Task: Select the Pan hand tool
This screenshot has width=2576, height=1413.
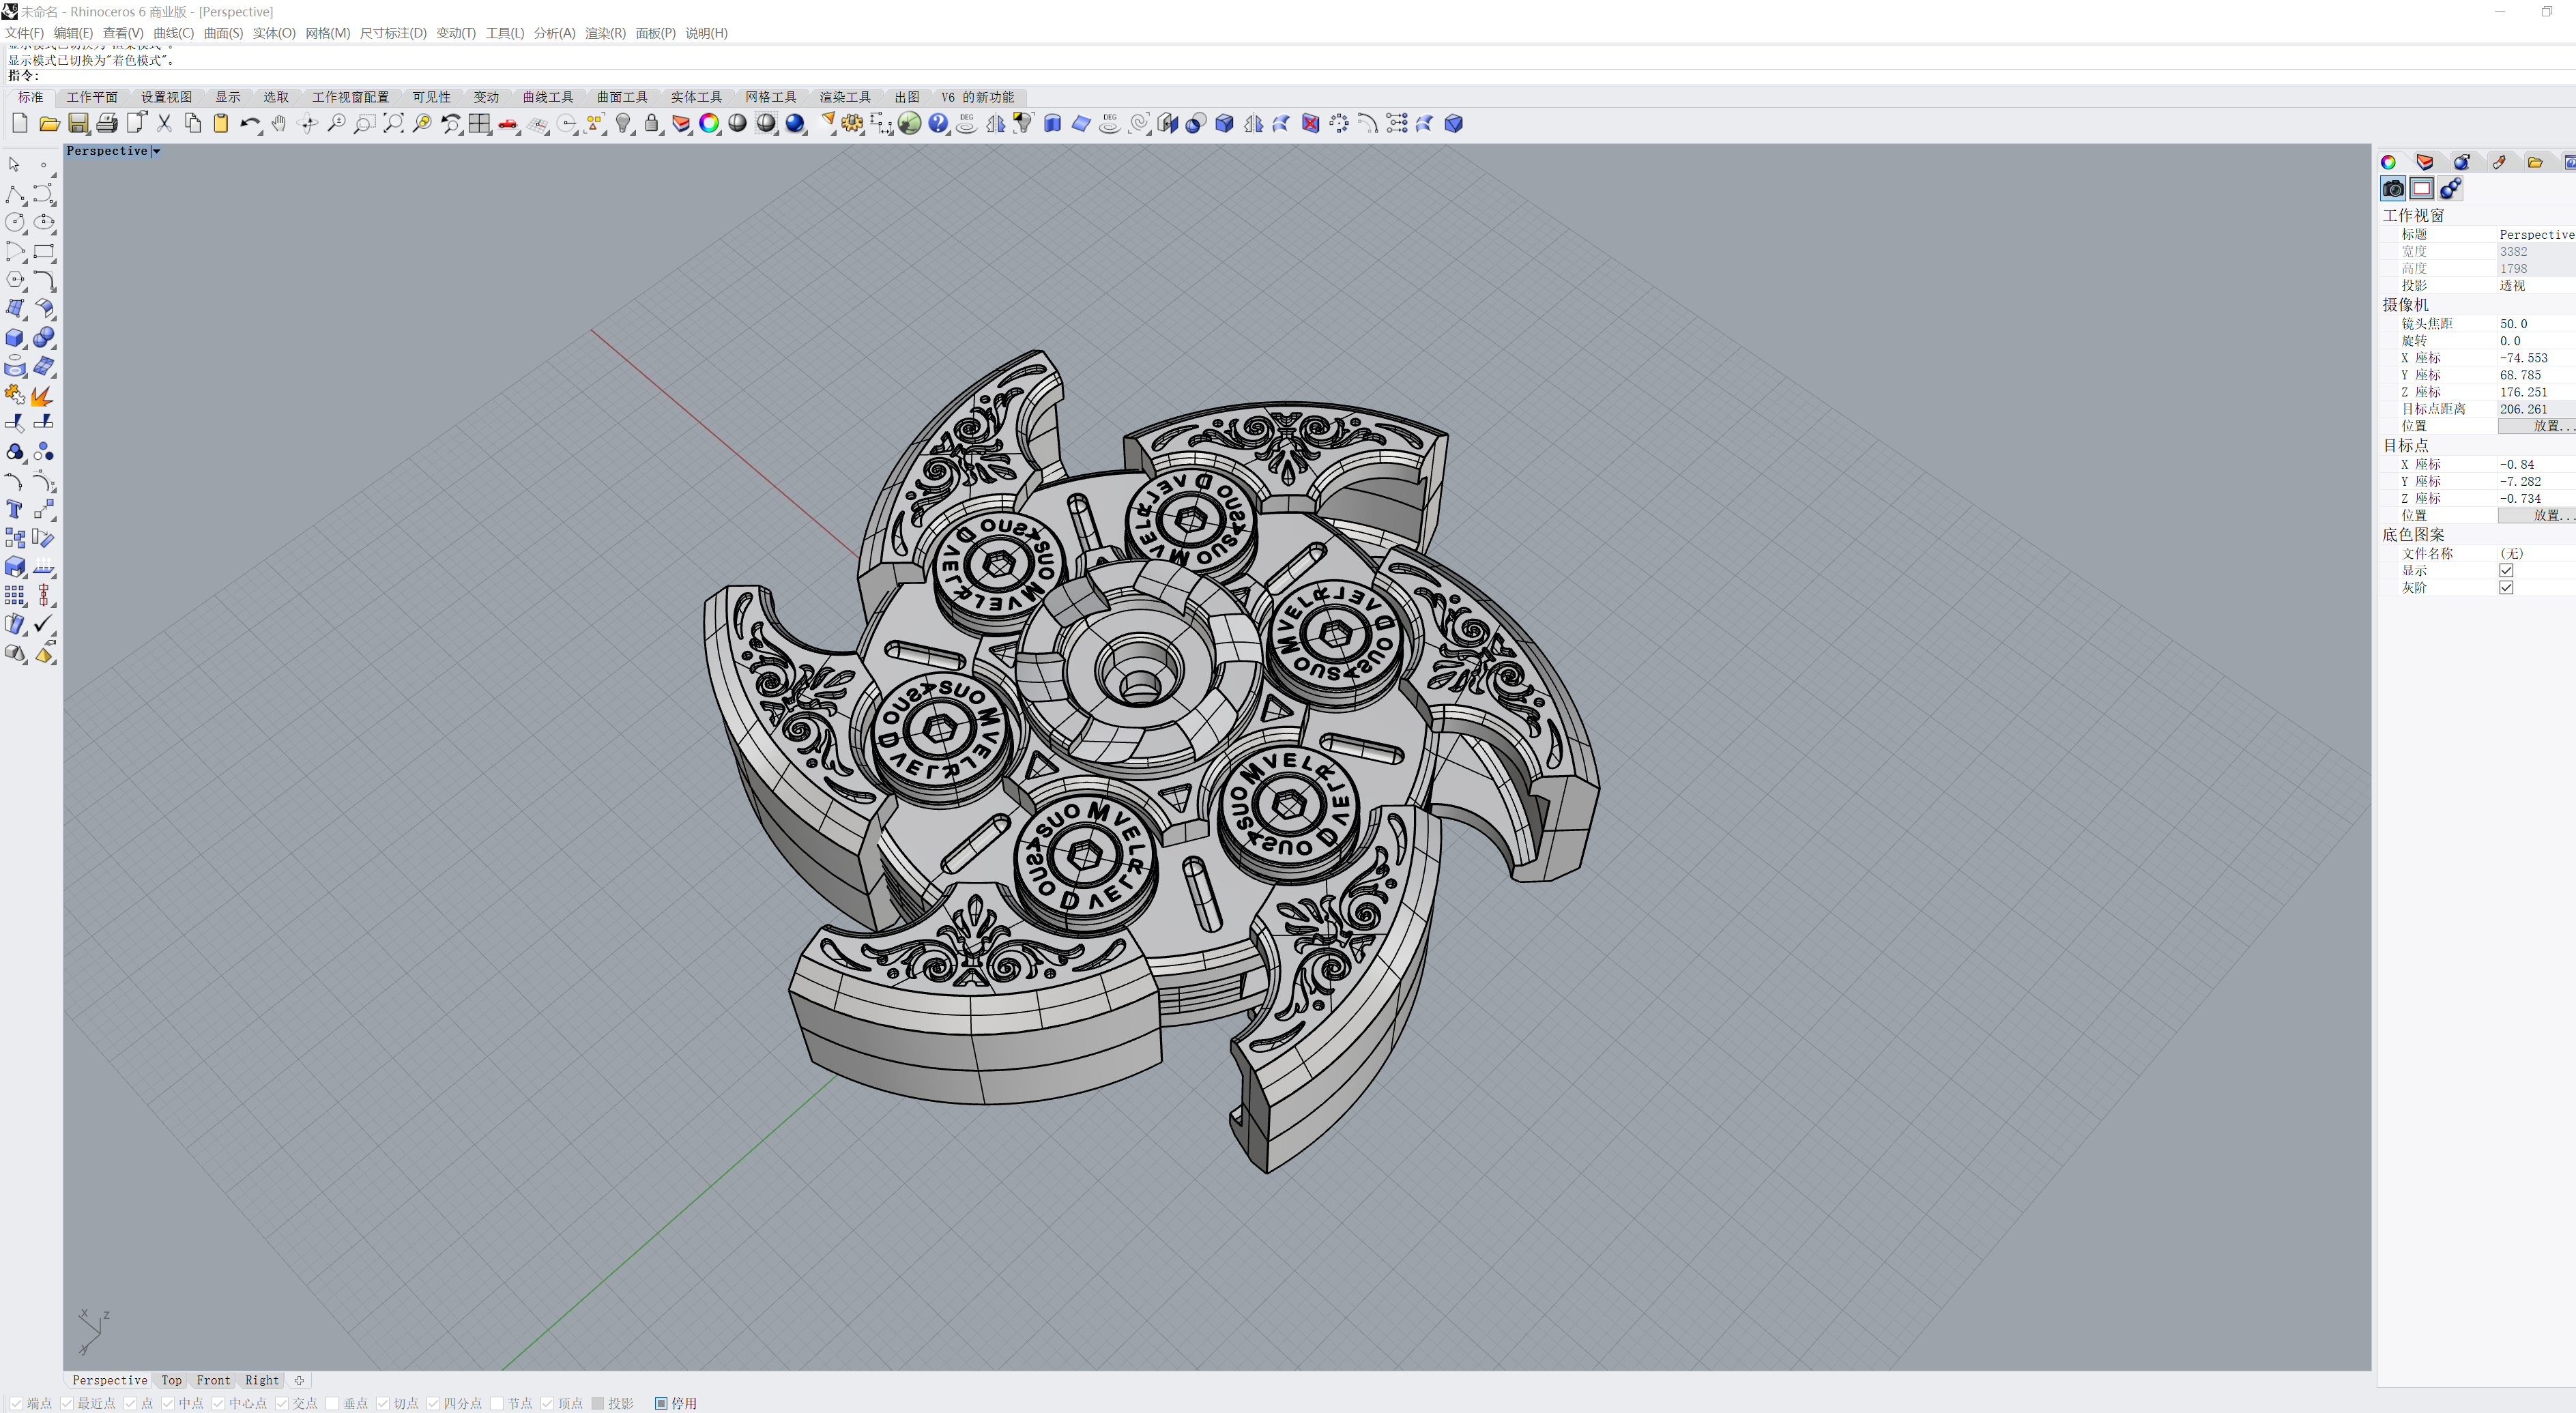Action: click(279, 123)
